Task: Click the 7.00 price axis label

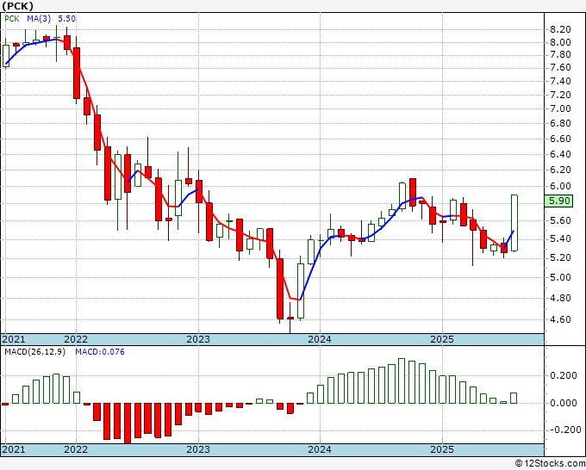Action: point(560,109)
